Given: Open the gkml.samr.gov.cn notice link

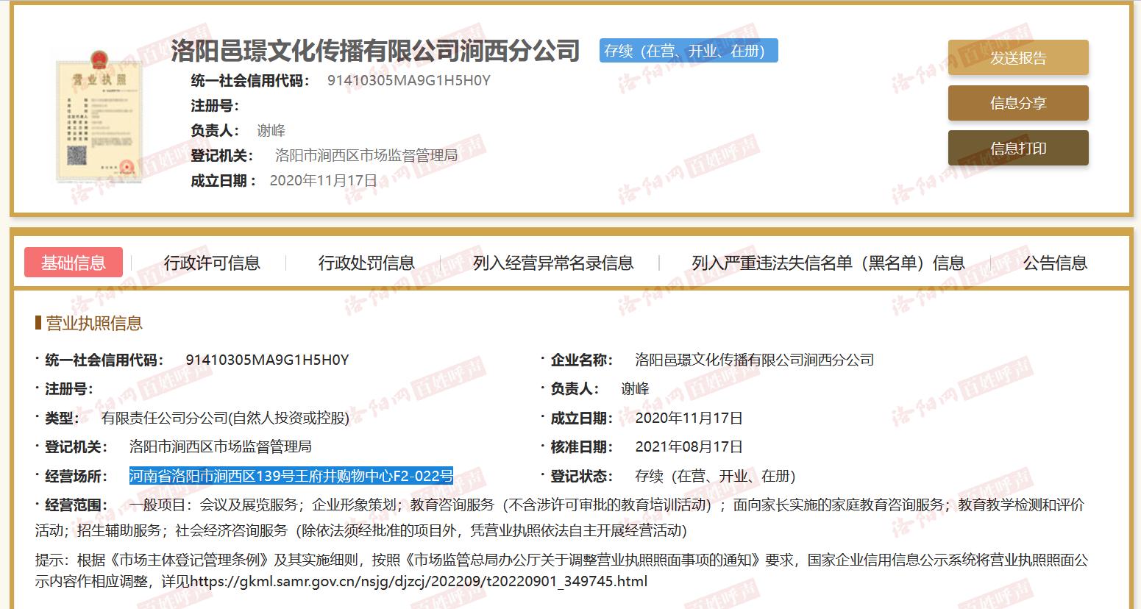Looking at the screenshot, I should point(419,582).
